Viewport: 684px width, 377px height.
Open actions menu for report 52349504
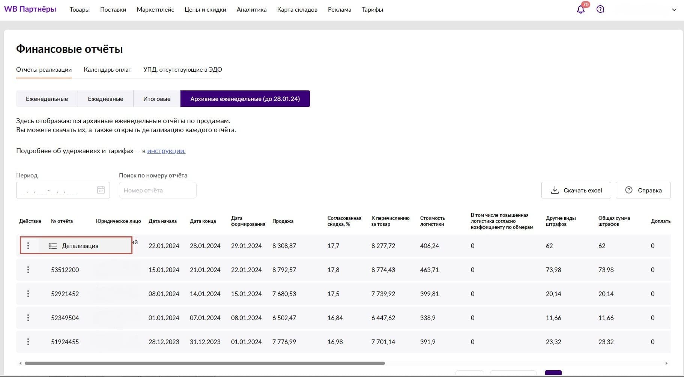28,318
